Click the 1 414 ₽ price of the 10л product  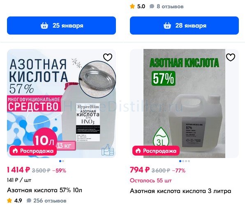click(x=18, y=170)
